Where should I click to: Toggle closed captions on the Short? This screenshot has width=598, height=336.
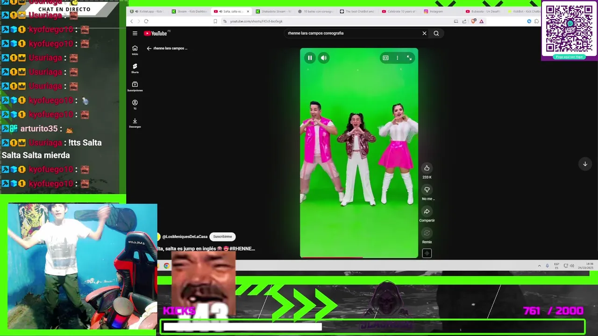(x=385, y=58)
